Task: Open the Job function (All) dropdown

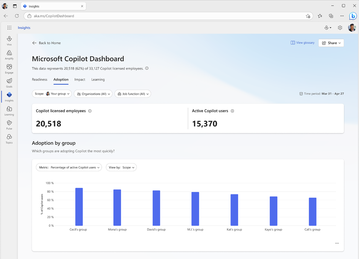Action: 133,94
